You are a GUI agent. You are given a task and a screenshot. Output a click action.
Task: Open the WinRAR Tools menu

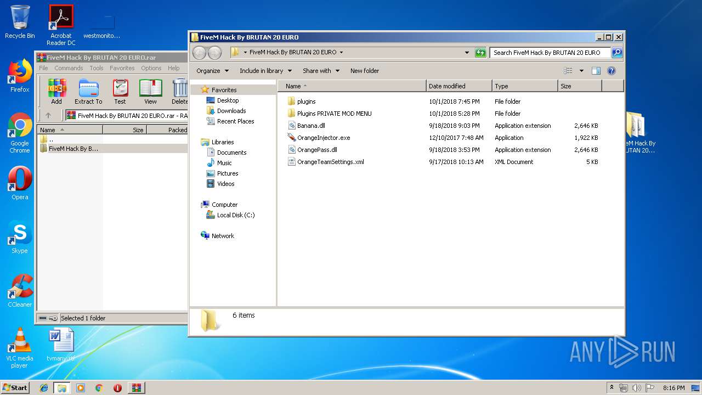coord(97,68)
